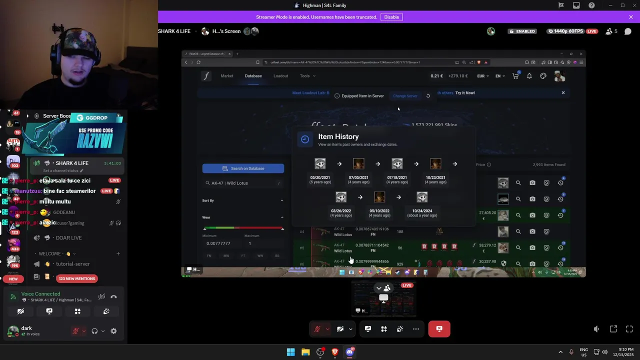The width and height of the screenshot is (640, 360).
Task: Open user settings gear
Action: point(113,331)
